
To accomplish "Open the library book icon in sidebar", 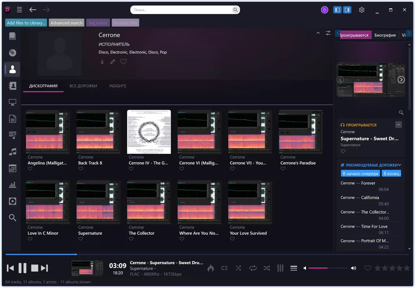I will [12, 36].
